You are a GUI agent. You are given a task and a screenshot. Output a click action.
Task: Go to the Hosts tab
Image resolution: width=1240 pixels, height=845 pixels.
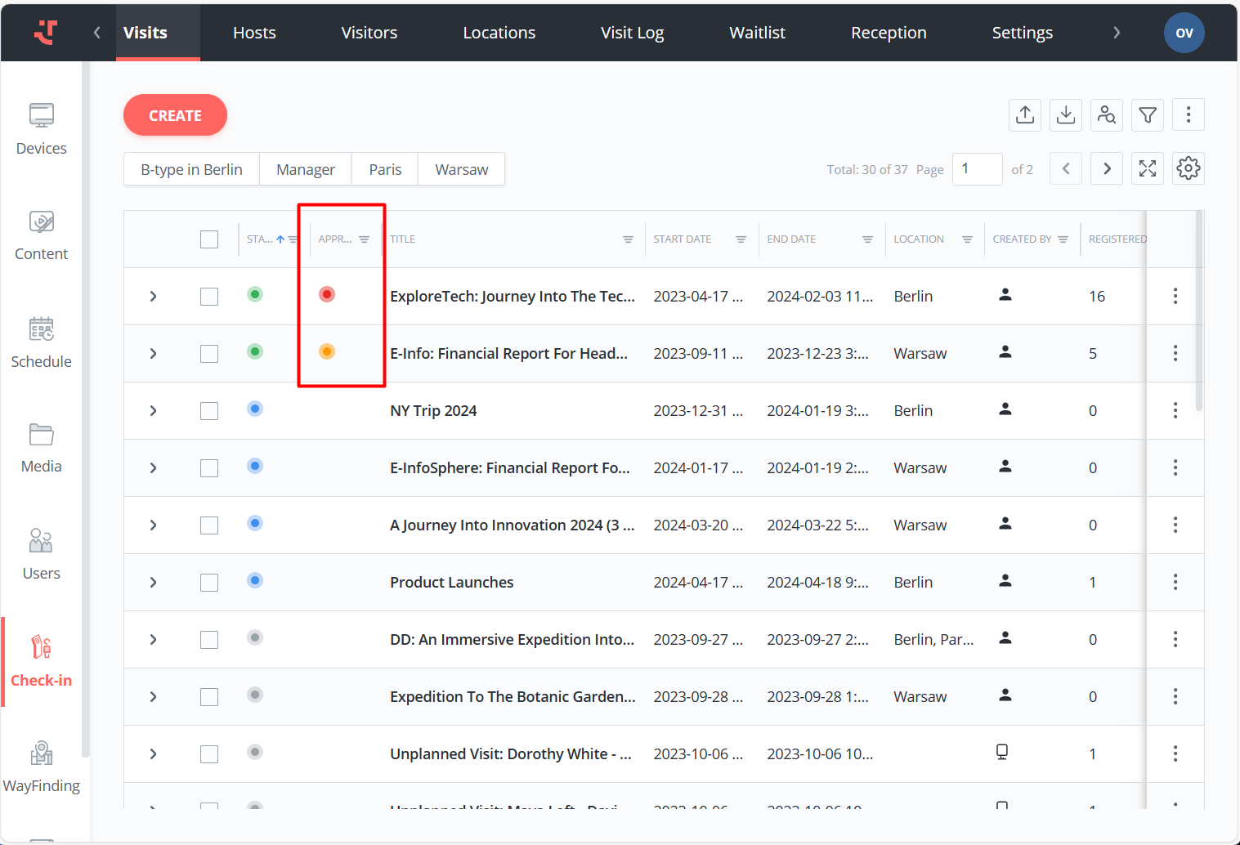tap(254, 33)
